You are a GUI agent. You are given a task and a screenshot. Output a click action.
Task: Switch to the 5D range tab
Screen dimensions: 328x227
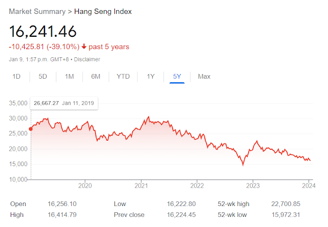(x=43, y=77)
